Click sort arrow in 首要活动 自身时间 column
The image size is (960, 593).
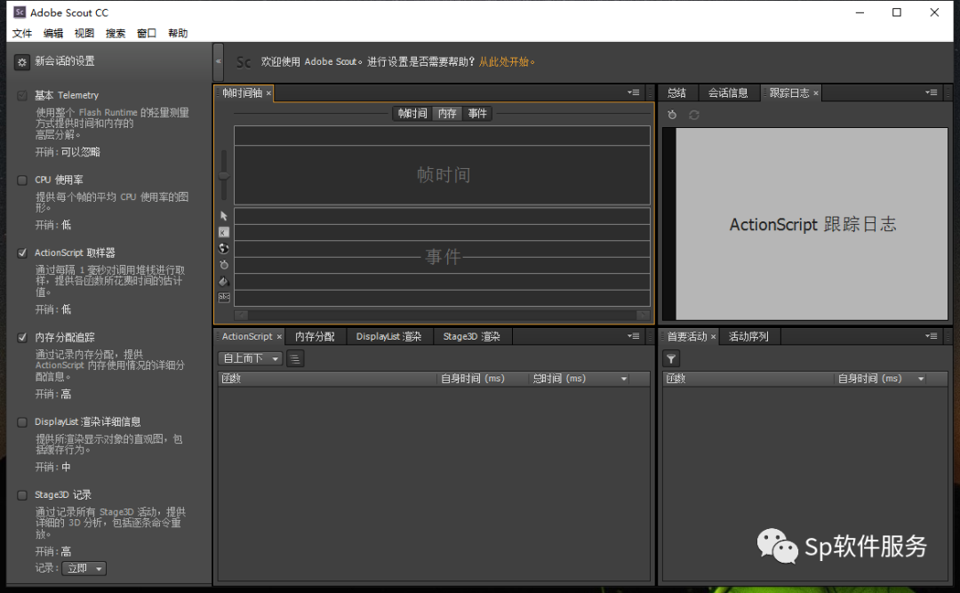tap(921, 380)
